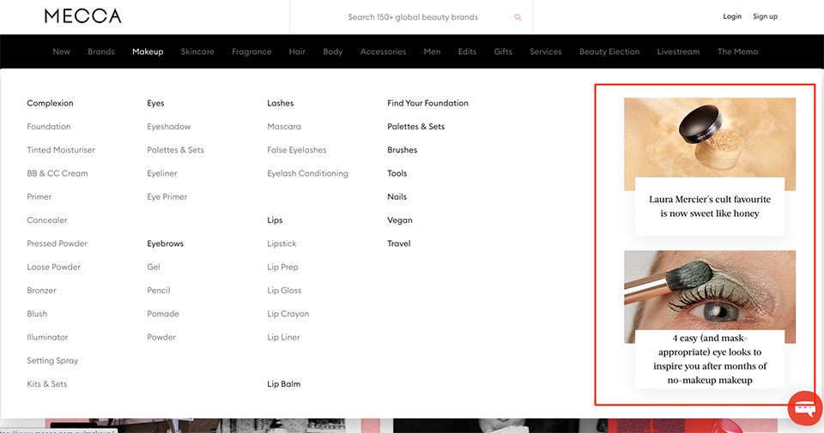The height and width of the screenshot is (433, 824).
Task: Open the eye looks article thumbnail
Action: [710, 297]
